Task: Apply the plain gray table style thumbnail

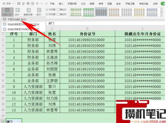Action: (126, 12)
